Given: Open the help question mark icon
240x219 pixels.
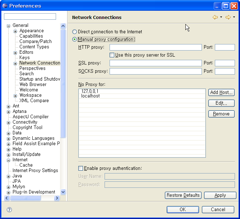Looking at the screenshot, I should click(x=9, y=210).
